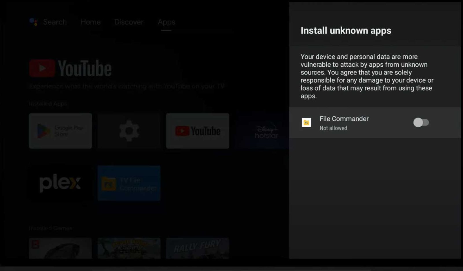
Task: Open the first installed game tile
Action: 60,248
